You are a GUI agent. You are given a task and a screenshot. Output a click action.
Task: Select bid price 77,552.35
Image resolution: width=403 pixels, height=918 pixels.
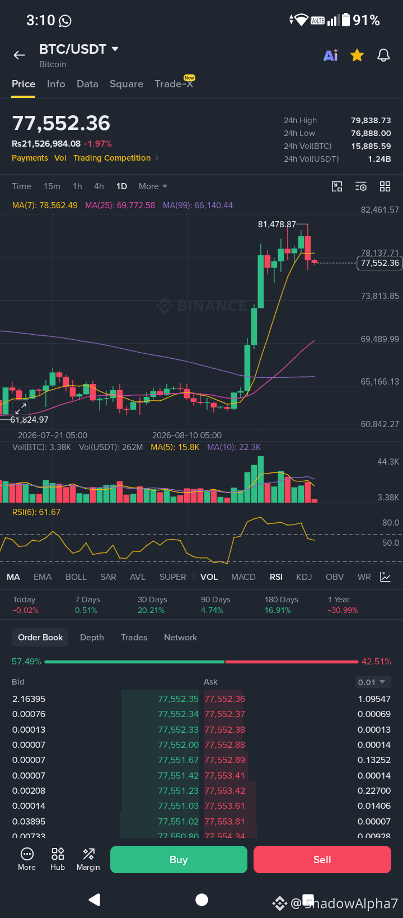click(178, 699)
